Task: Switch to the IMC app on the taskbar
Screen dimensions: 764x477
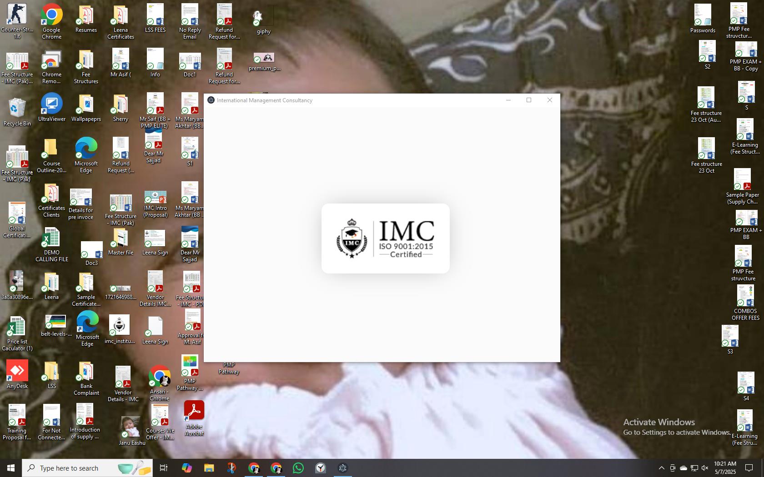Action: click(343, 468)
